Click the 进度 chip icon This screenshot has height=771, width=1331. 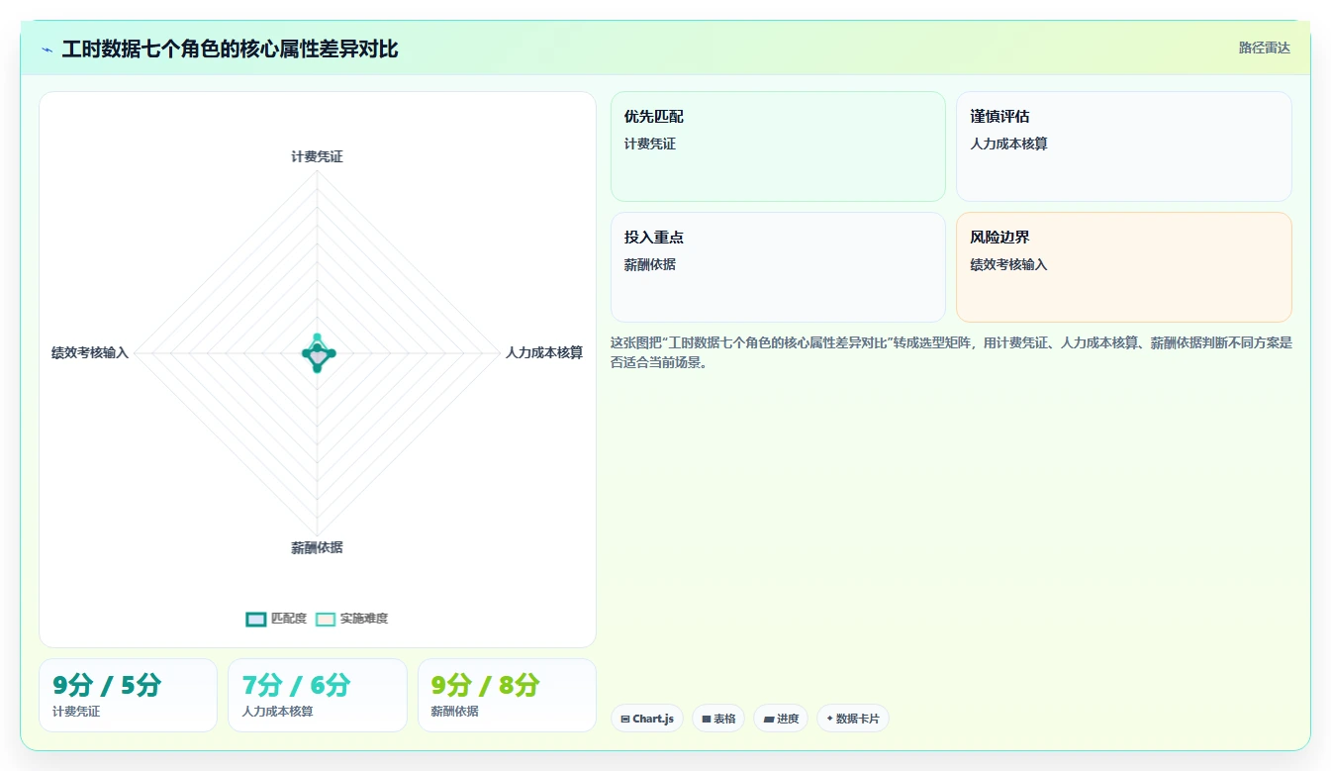tap(769, 720)
